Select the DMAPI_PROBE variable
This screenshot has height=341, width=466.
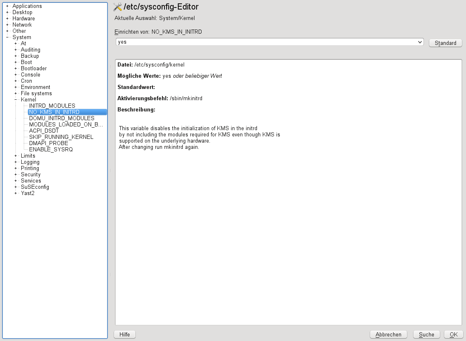(x=48, y=143)
